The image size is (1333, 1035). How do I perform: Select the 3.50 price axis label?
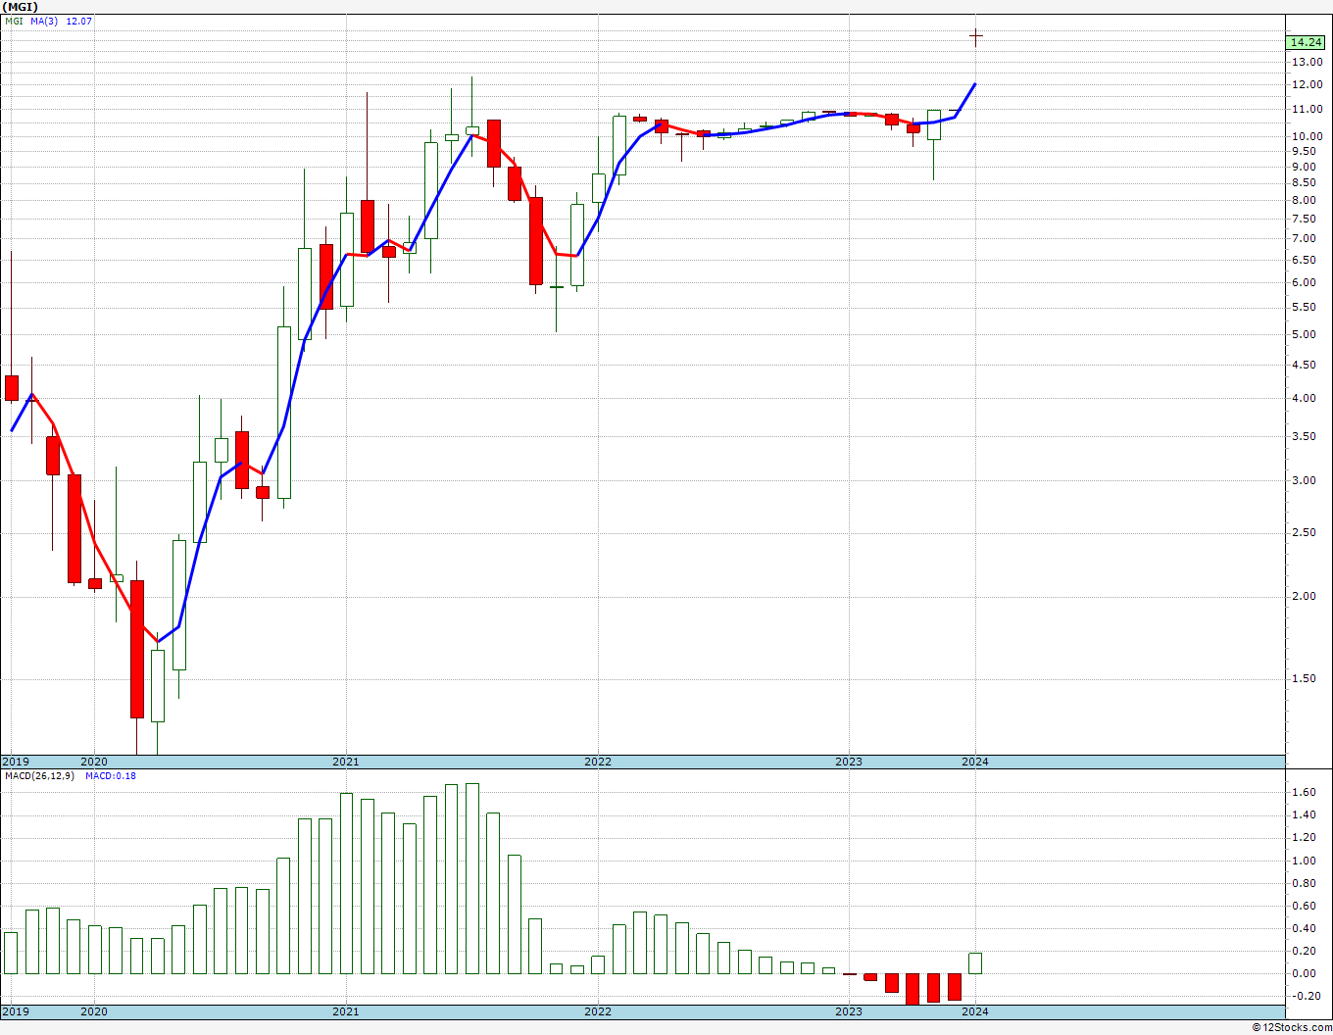(x=1304, y=436)
